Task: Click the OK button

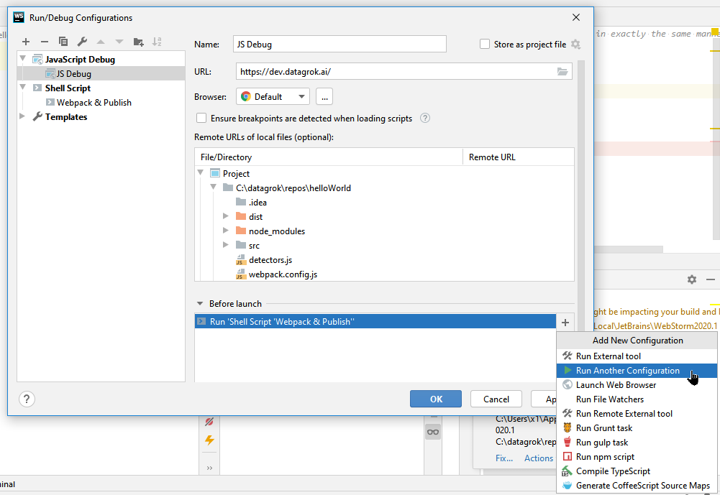Action: click(x=435, y=399)
